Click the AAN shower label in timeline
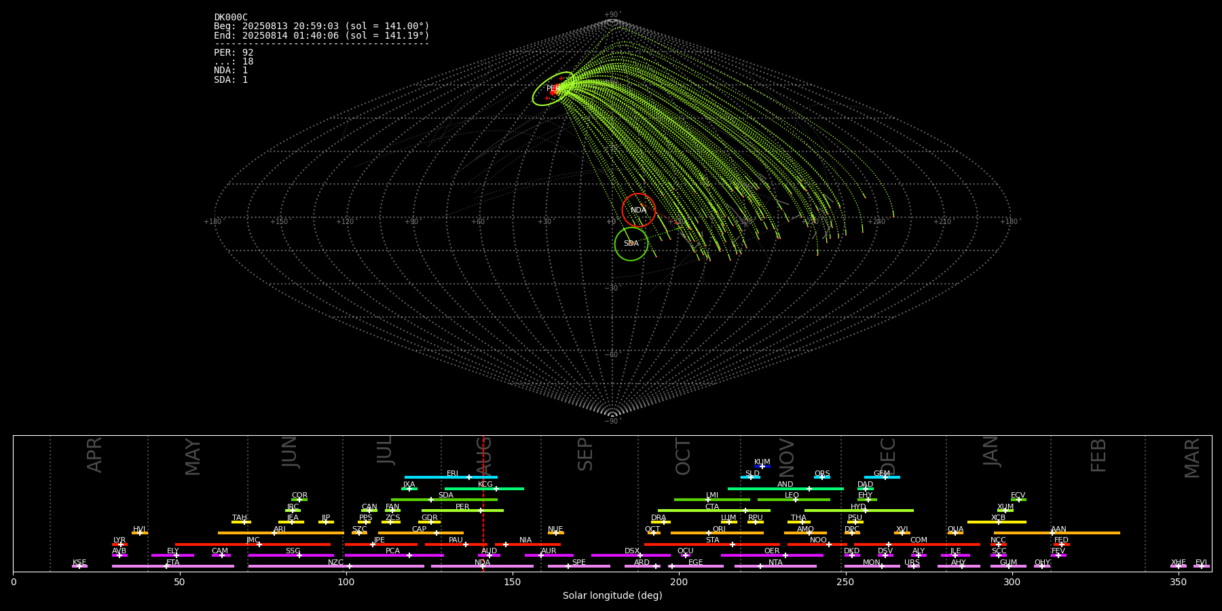Screen dimensions: 1222x611 click(1058, 530)
